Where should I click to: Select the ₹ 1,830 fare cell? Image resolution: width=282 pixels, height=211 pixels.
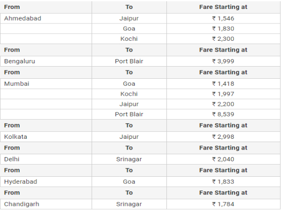[x=223, y=29]
